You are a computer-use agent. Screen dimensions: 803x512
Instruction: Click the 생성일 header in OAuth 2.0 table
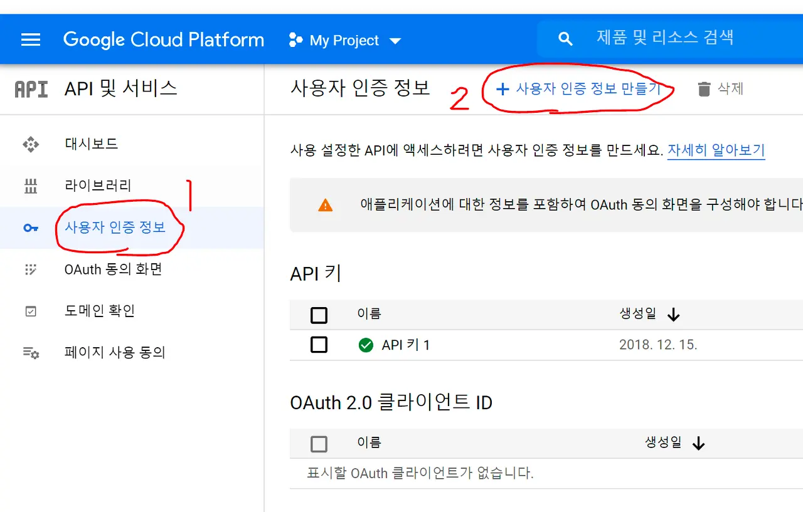pyautogui.click(x=663, y=442)
